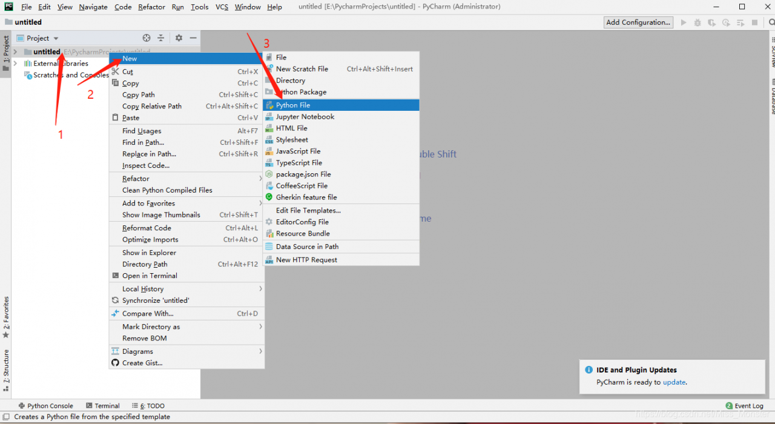Click Add Configuration... button

coord(639,22)
